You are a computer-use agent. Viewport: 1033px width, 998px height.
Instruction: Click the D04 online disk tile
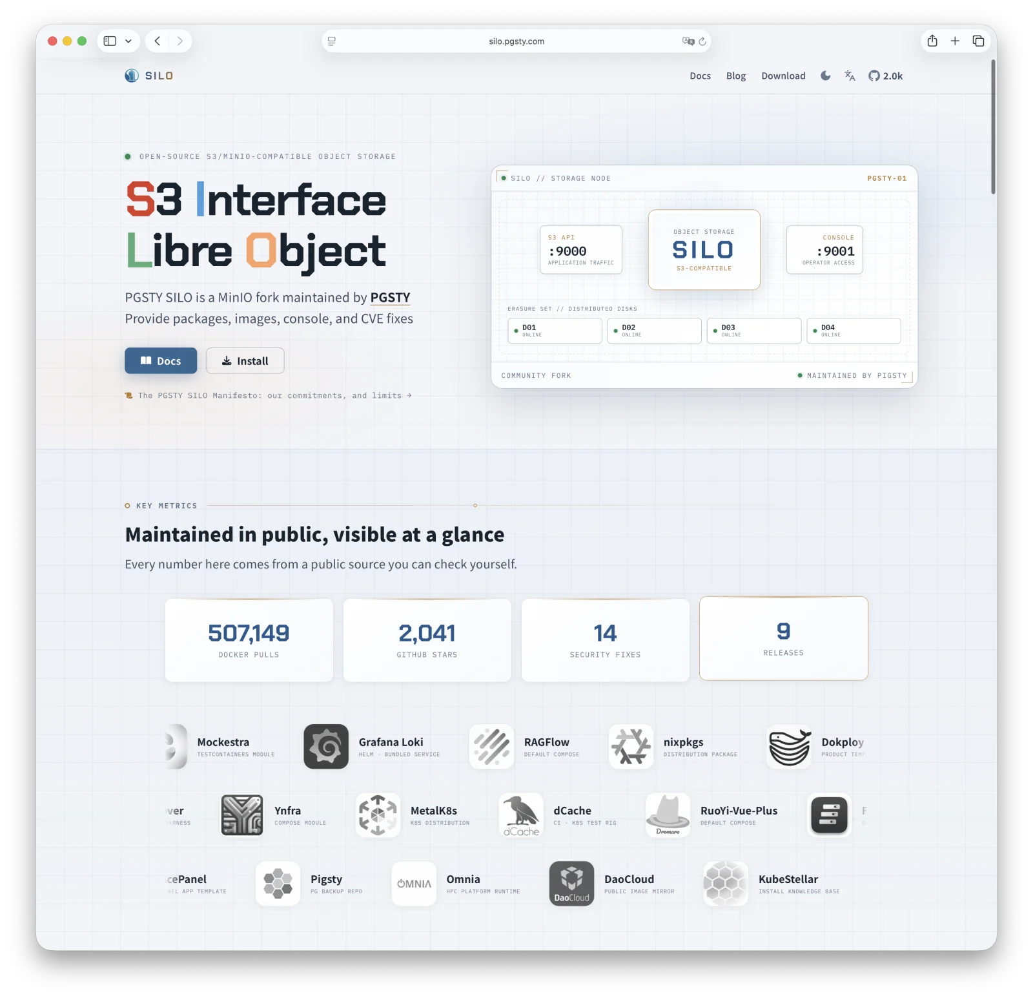click(x=854, y=331)
